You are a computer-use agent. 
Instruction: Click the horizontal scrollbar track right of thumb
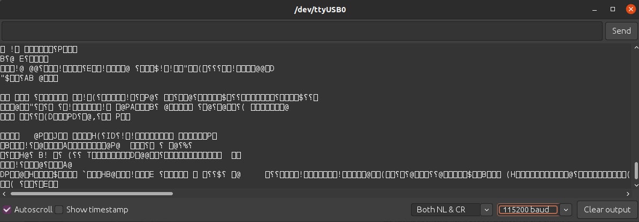pyautogui.click(x=375, y=194)
